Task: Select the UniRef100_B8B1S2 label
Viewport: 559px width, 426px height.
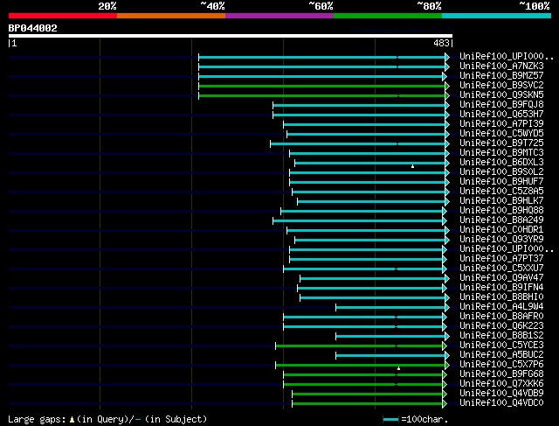Action: [501, 336]
